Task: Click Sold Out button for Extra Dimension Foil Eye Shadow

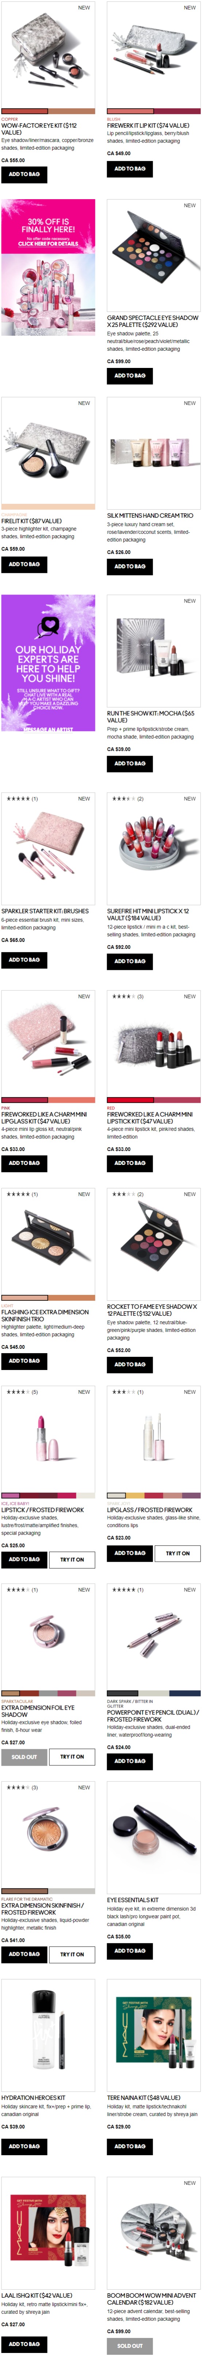Action: tap(24, 1757)
